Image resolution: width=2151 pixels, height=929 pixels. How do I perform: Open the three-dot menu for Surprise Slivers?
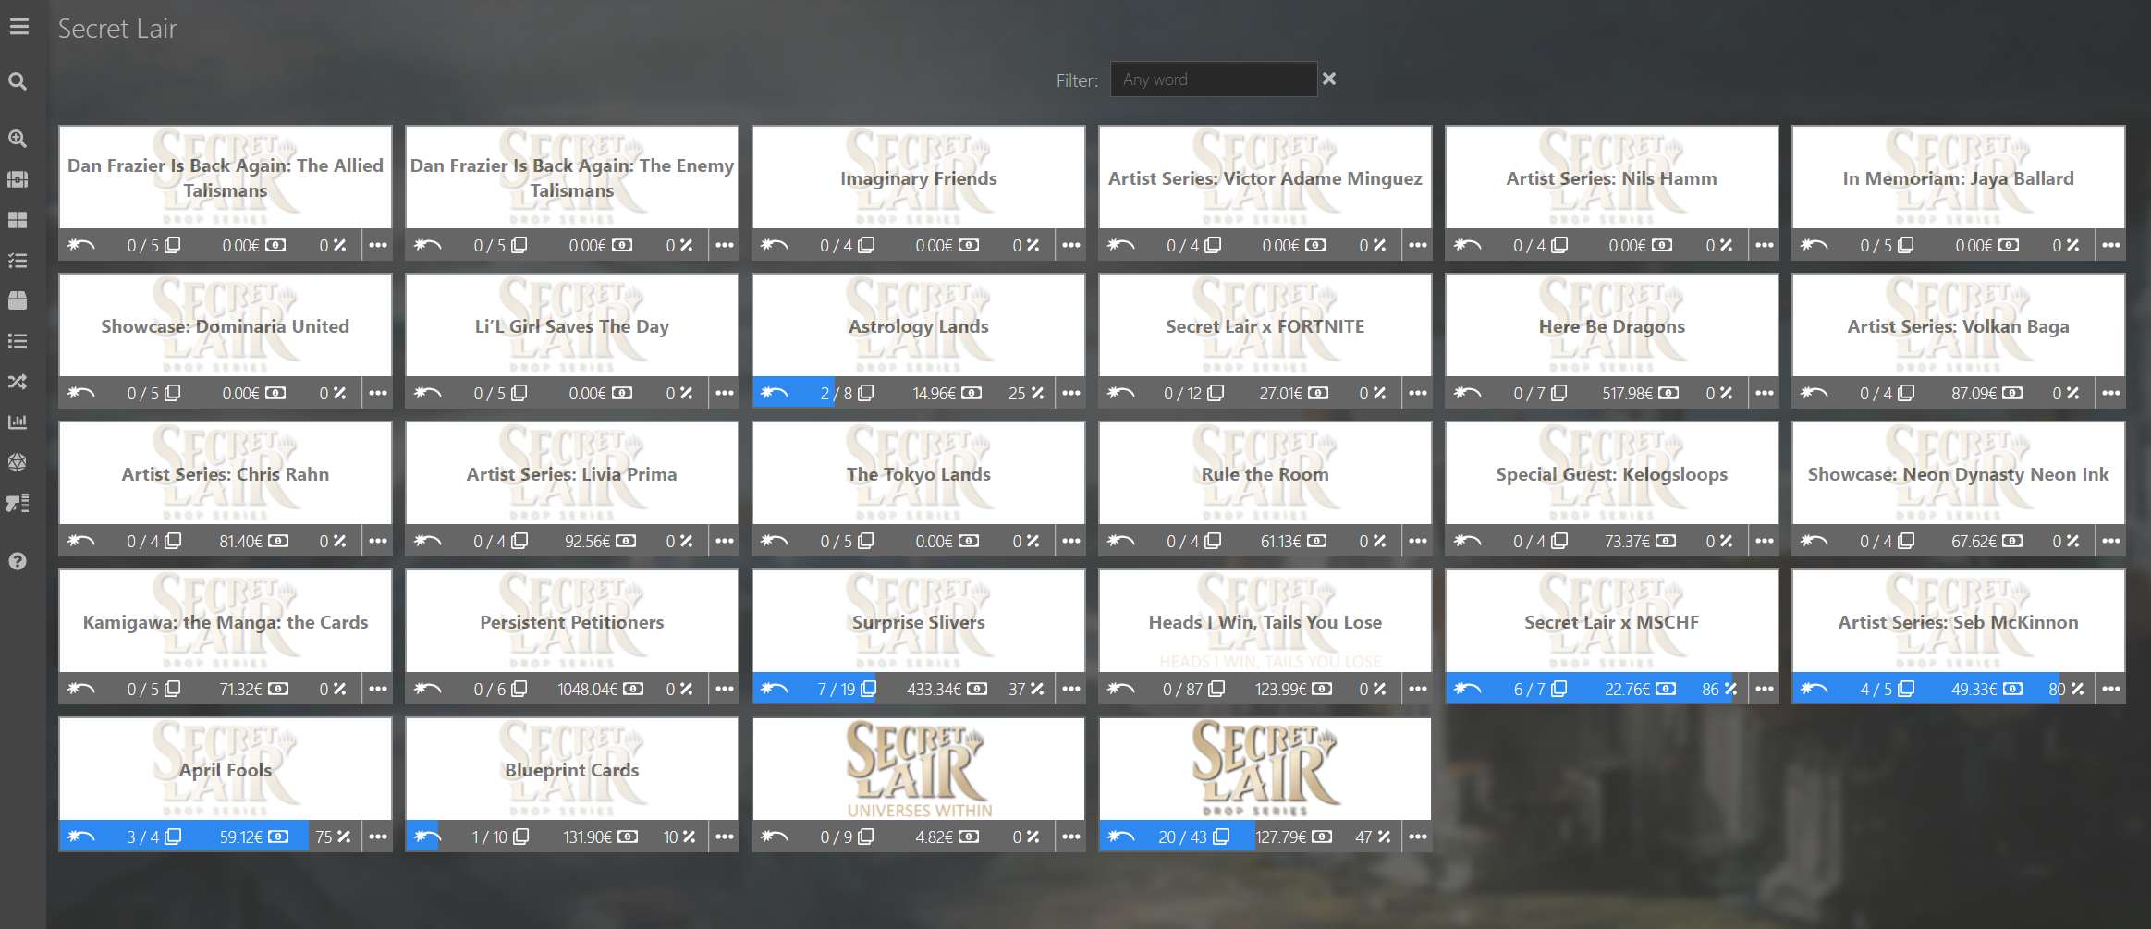(x=1071, y=689)
